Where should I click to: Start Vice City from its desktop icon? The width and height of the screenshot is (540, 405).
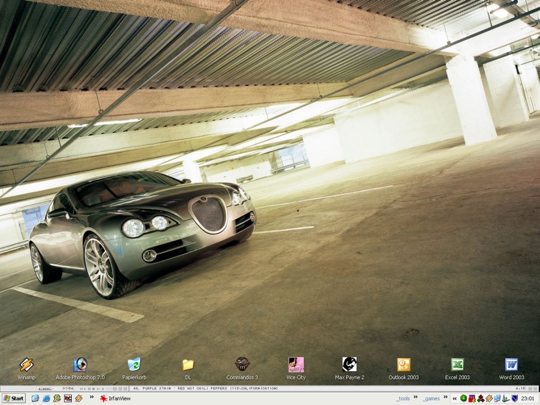click(296, 365)
